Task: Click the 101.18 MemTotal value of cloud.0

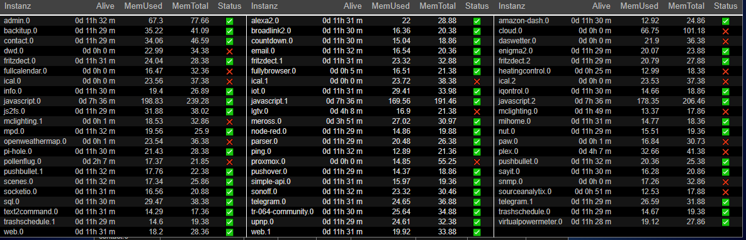Action: pyautogui.click(x=694, y=31)
